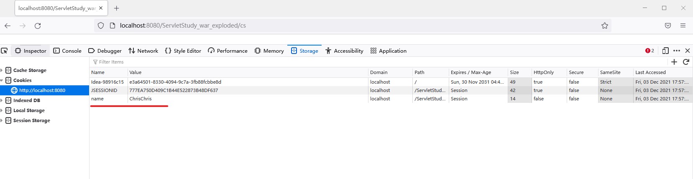This screenshot has height=179, width=693.
Task: Toggle responsive design mode
Action: coord(665,51)
